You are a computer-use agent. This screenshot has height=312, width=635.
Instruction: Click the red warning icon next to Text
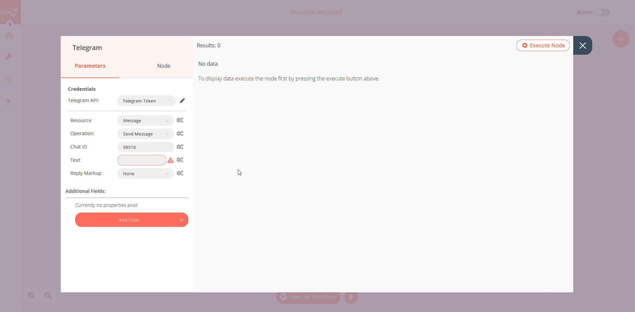coord(171,160)
